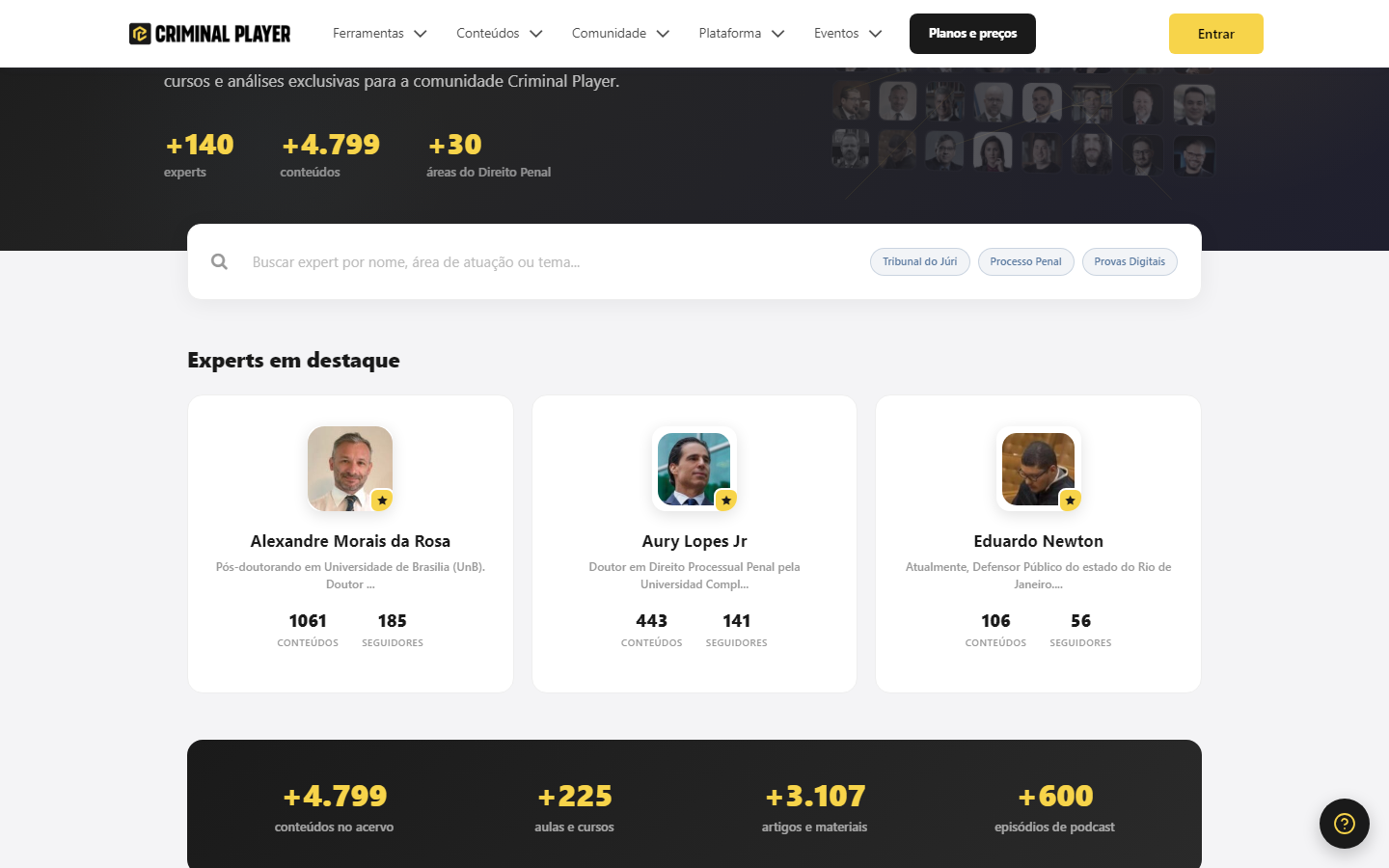Image resolution: width=1389 pixels, height=868 pixels.
Task: Click the +140 experts statistic
Action: [200, 154]
